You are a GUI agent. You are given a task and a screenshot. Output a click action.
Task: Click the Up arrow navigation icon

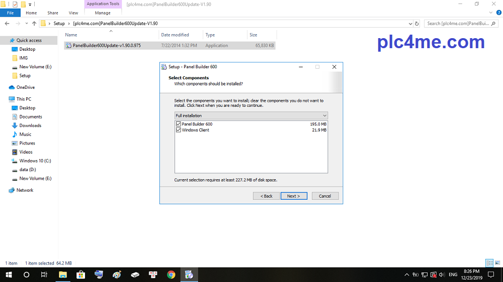click(34, 24)
